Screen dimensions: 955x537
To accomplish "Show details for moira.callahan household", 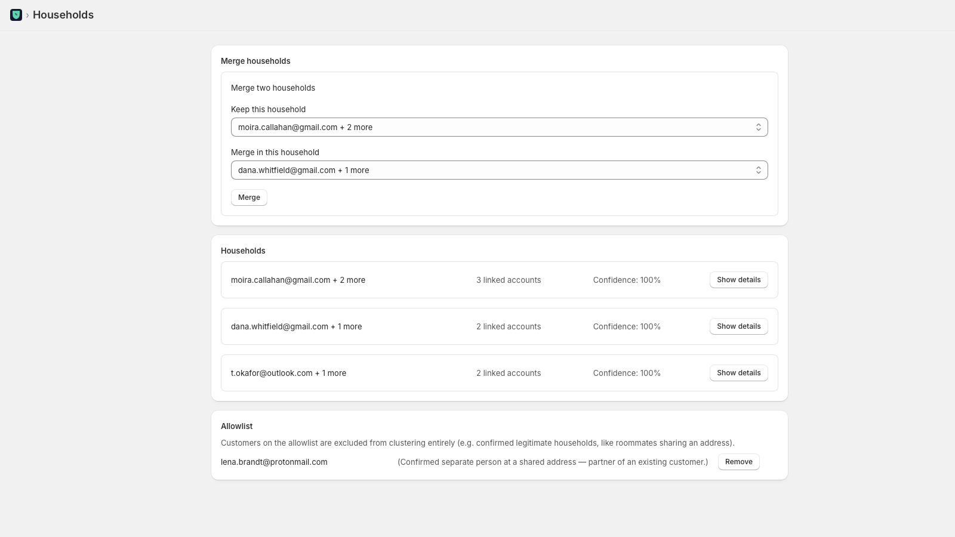I will coord(738,280).
